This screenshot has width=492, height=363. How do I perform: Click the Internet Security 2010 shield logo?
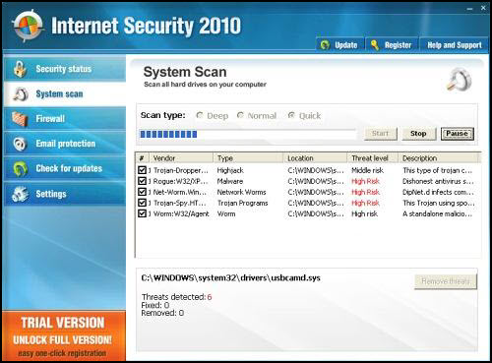tap(28, 26)
